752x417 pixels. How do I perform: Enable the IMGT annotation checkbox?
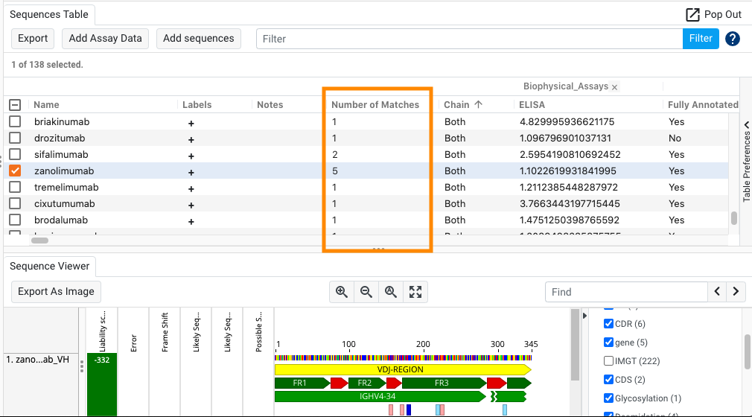click(608, 361)
